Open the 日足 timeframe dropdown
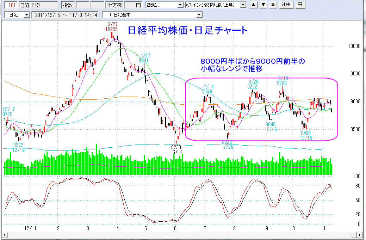Screen dimensions: 366x240 (27, 15)
